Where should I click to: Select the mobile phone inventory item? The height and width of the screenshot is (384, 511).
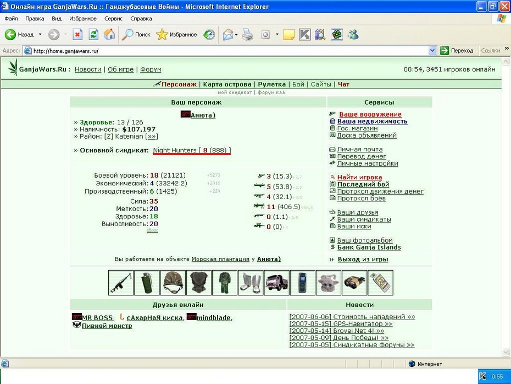[302, 283]
